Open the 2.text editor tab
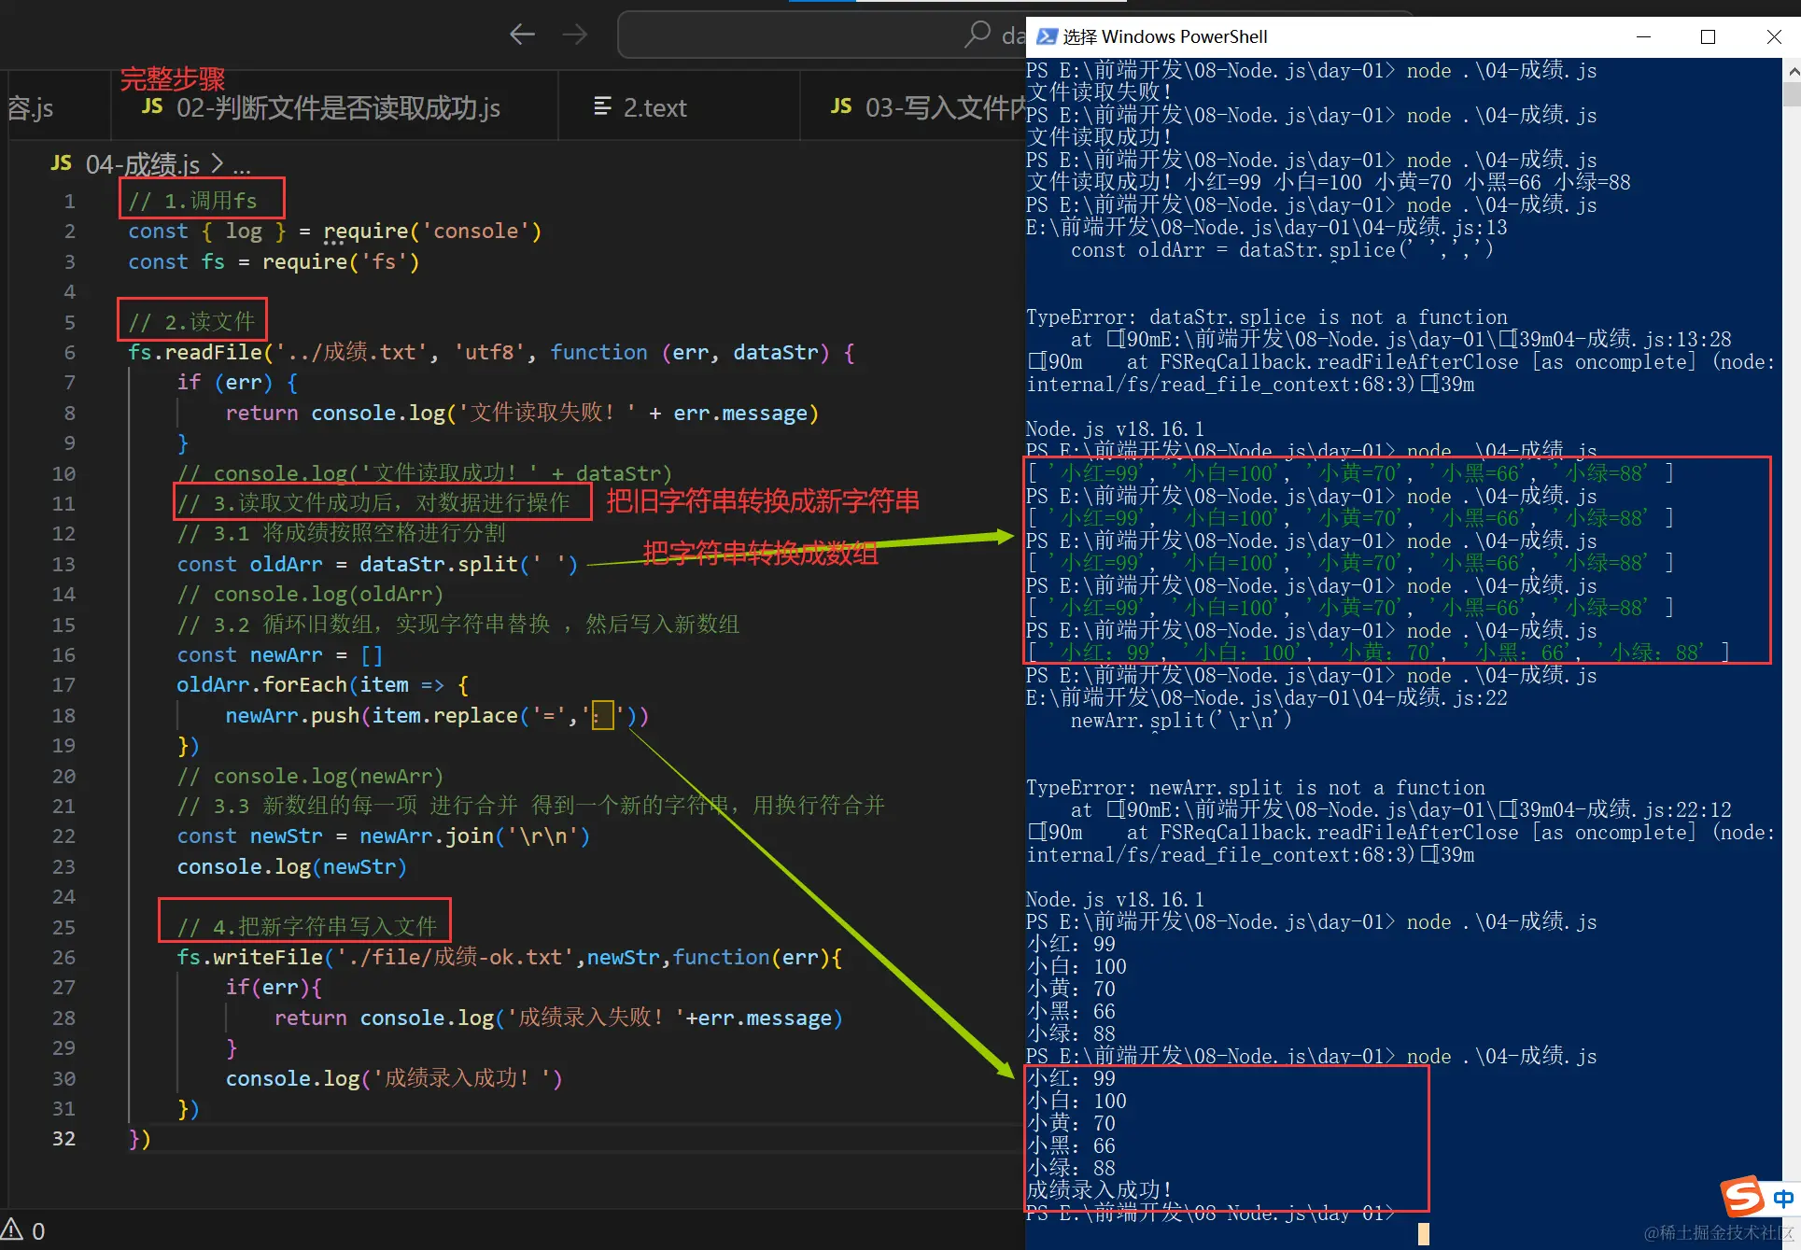 point(654,108)
